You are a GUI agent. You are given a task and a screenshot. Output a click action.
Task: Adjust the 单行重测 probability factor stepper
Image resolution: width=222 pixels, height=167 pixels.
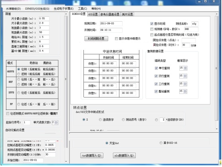coord(186,68)
